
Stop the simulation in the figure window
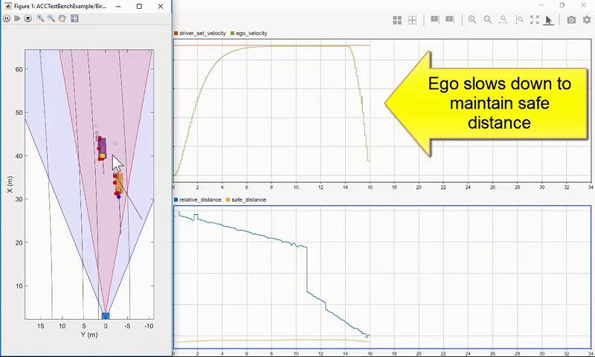[28, 19]
